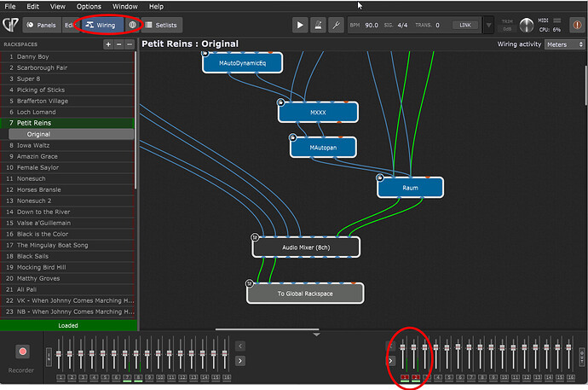588x390 pixels.
Task: Show previous input channels with left chevron
Action: 240,346
